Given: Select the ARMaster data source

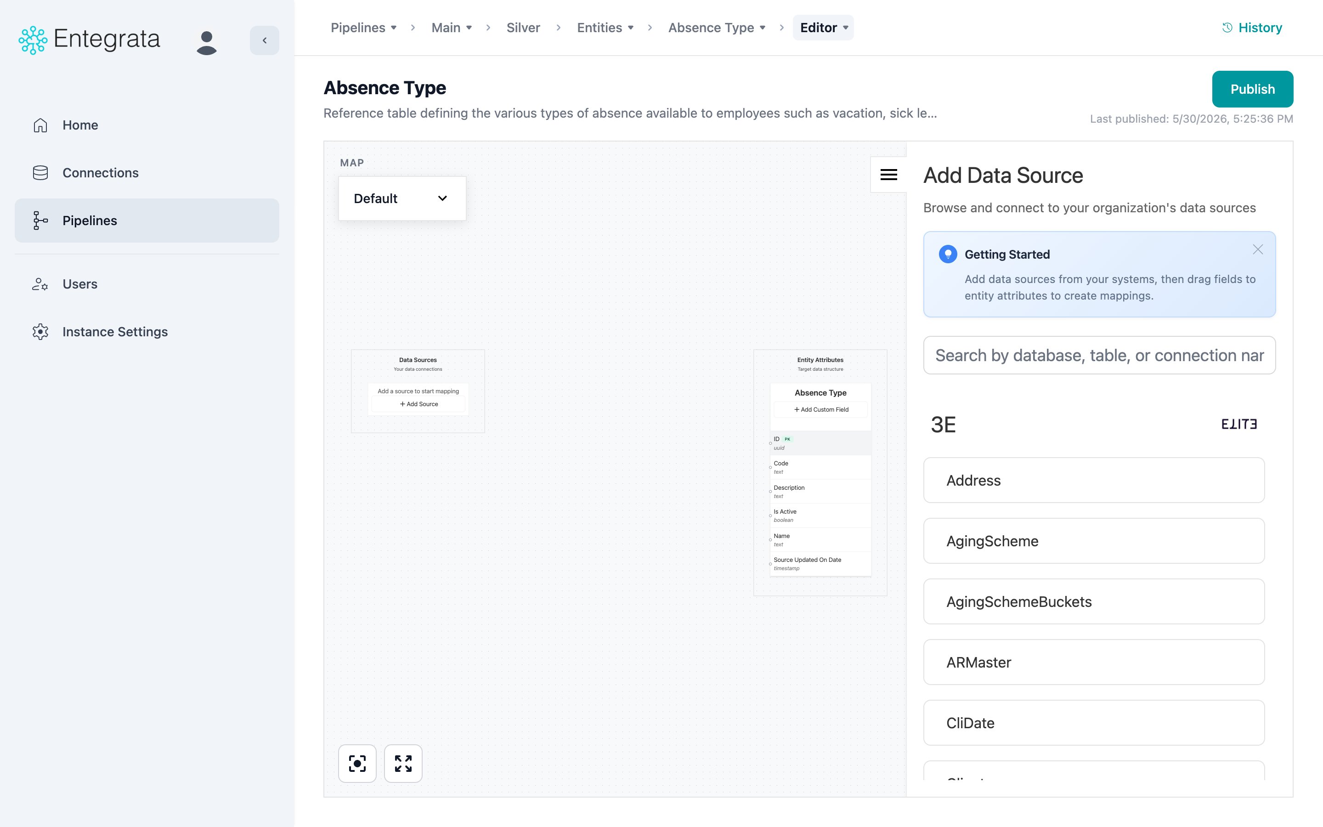Looking at the screenshot, I should [1094, 663].
